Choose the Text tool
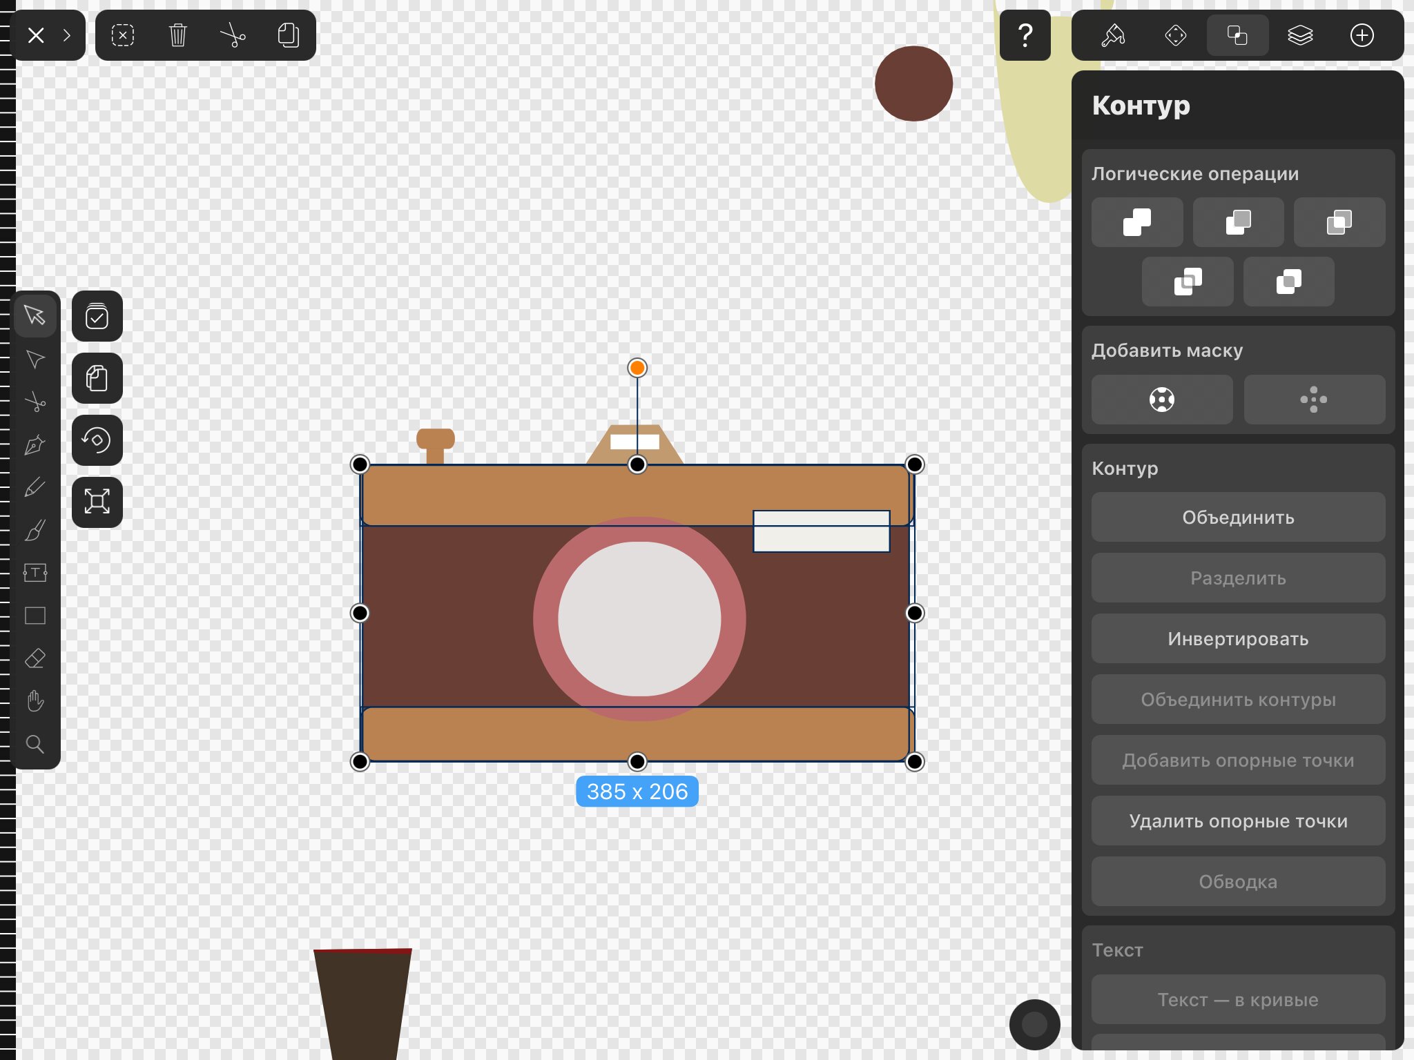 [x=35, y=573]
